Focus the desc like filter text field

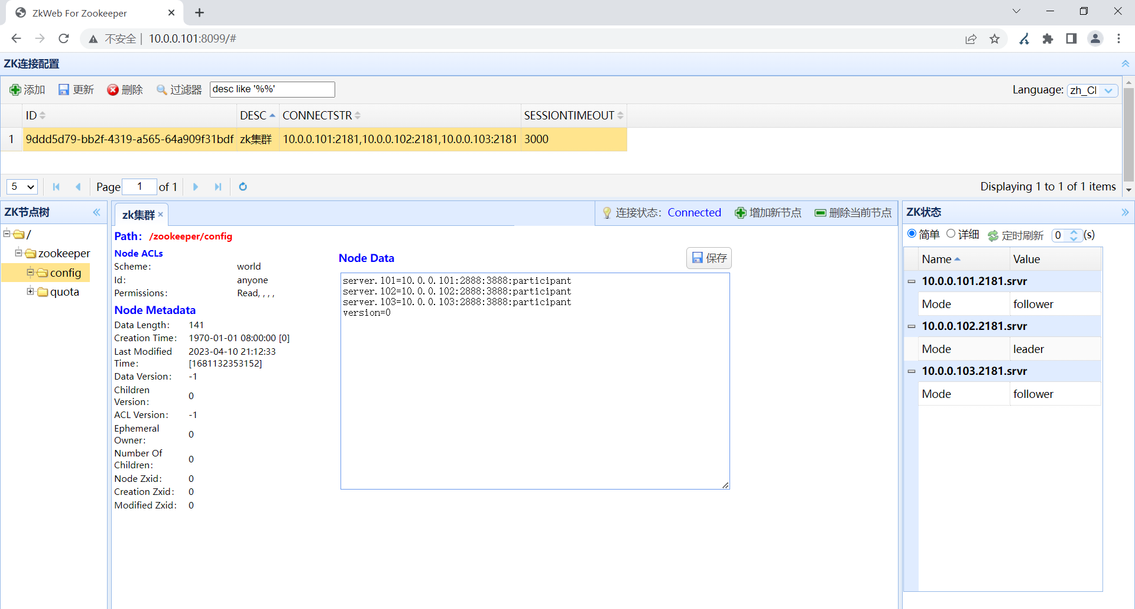click(x=272, y=89)
